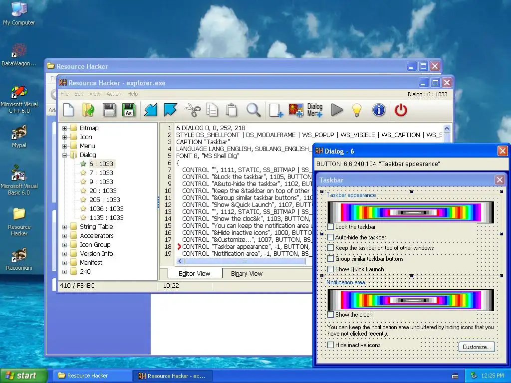511x383 pixels.
Task: Click the Resource Hacker desktop folder icon
Action: point(19,222)
